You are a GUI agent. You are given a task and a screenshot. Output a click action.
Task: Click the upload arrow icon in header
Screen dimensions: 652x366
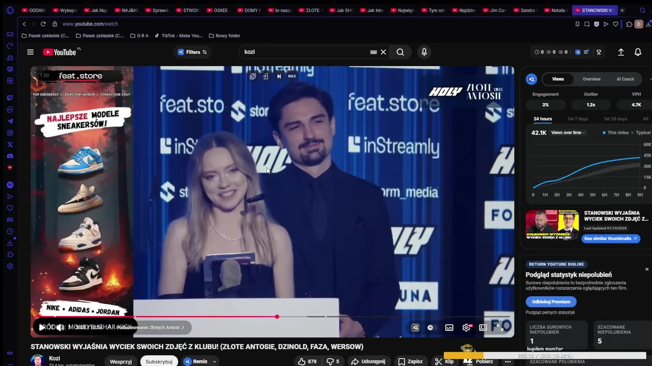tap(621, 52)
